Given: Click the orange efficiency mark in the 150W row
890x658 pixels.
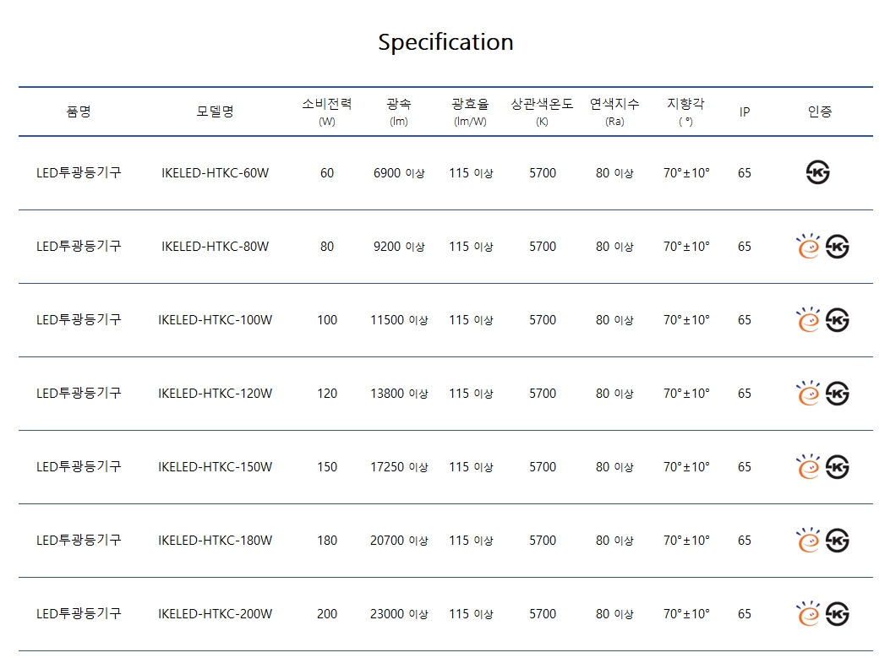Looking at the screenshot, I should (x=808, y=466).
